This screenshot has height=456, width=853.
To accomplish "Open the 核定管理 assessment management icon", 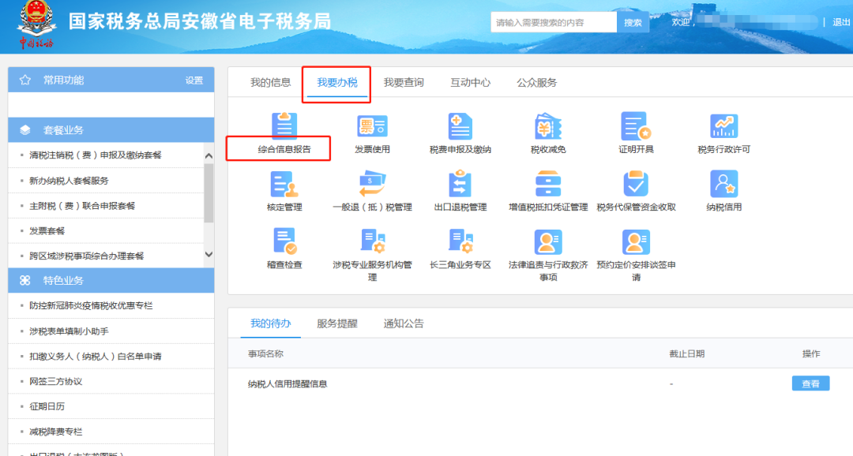I will click(284, 189).
